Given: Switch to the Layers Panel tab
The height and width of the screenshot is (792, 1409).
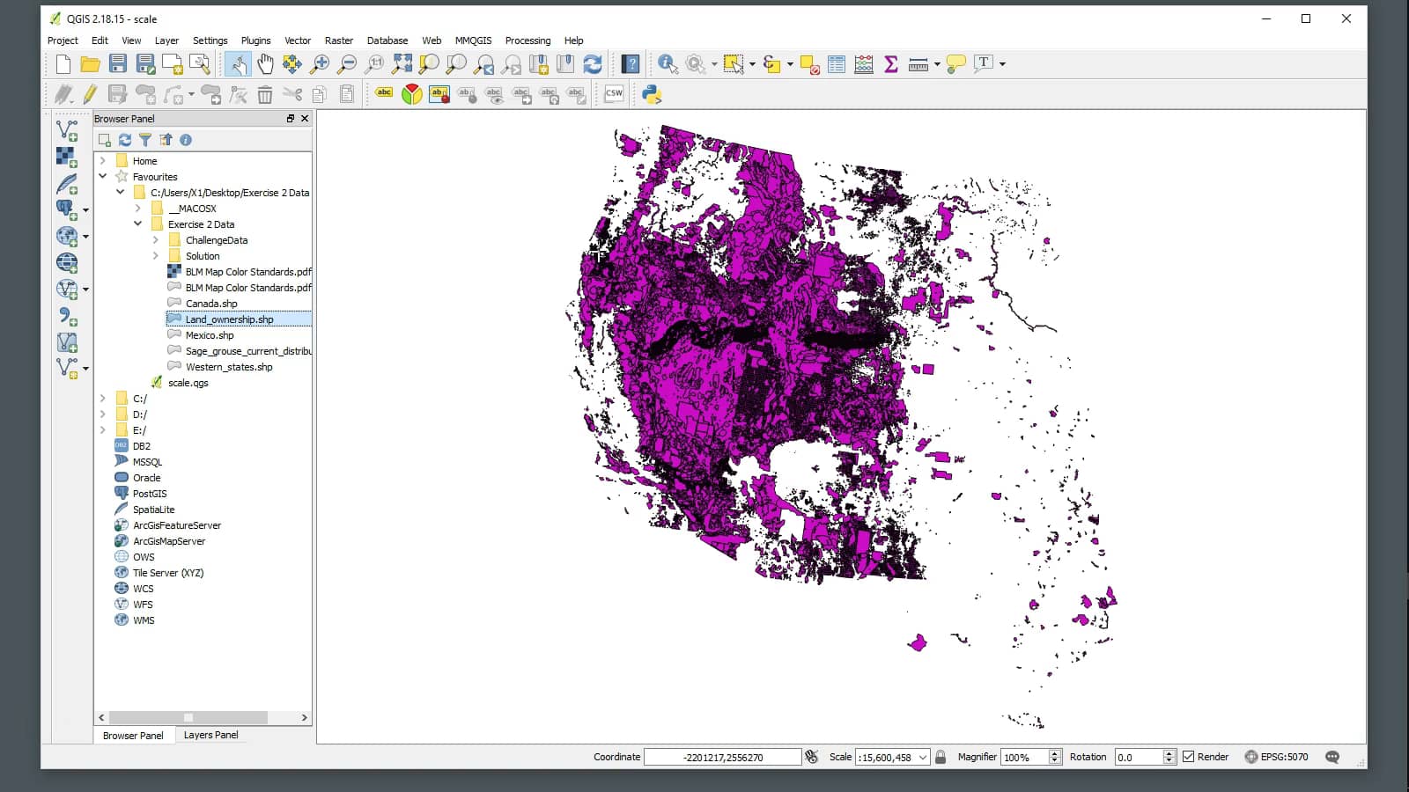Looking at the screenshot, I should [x=210, y=735].
